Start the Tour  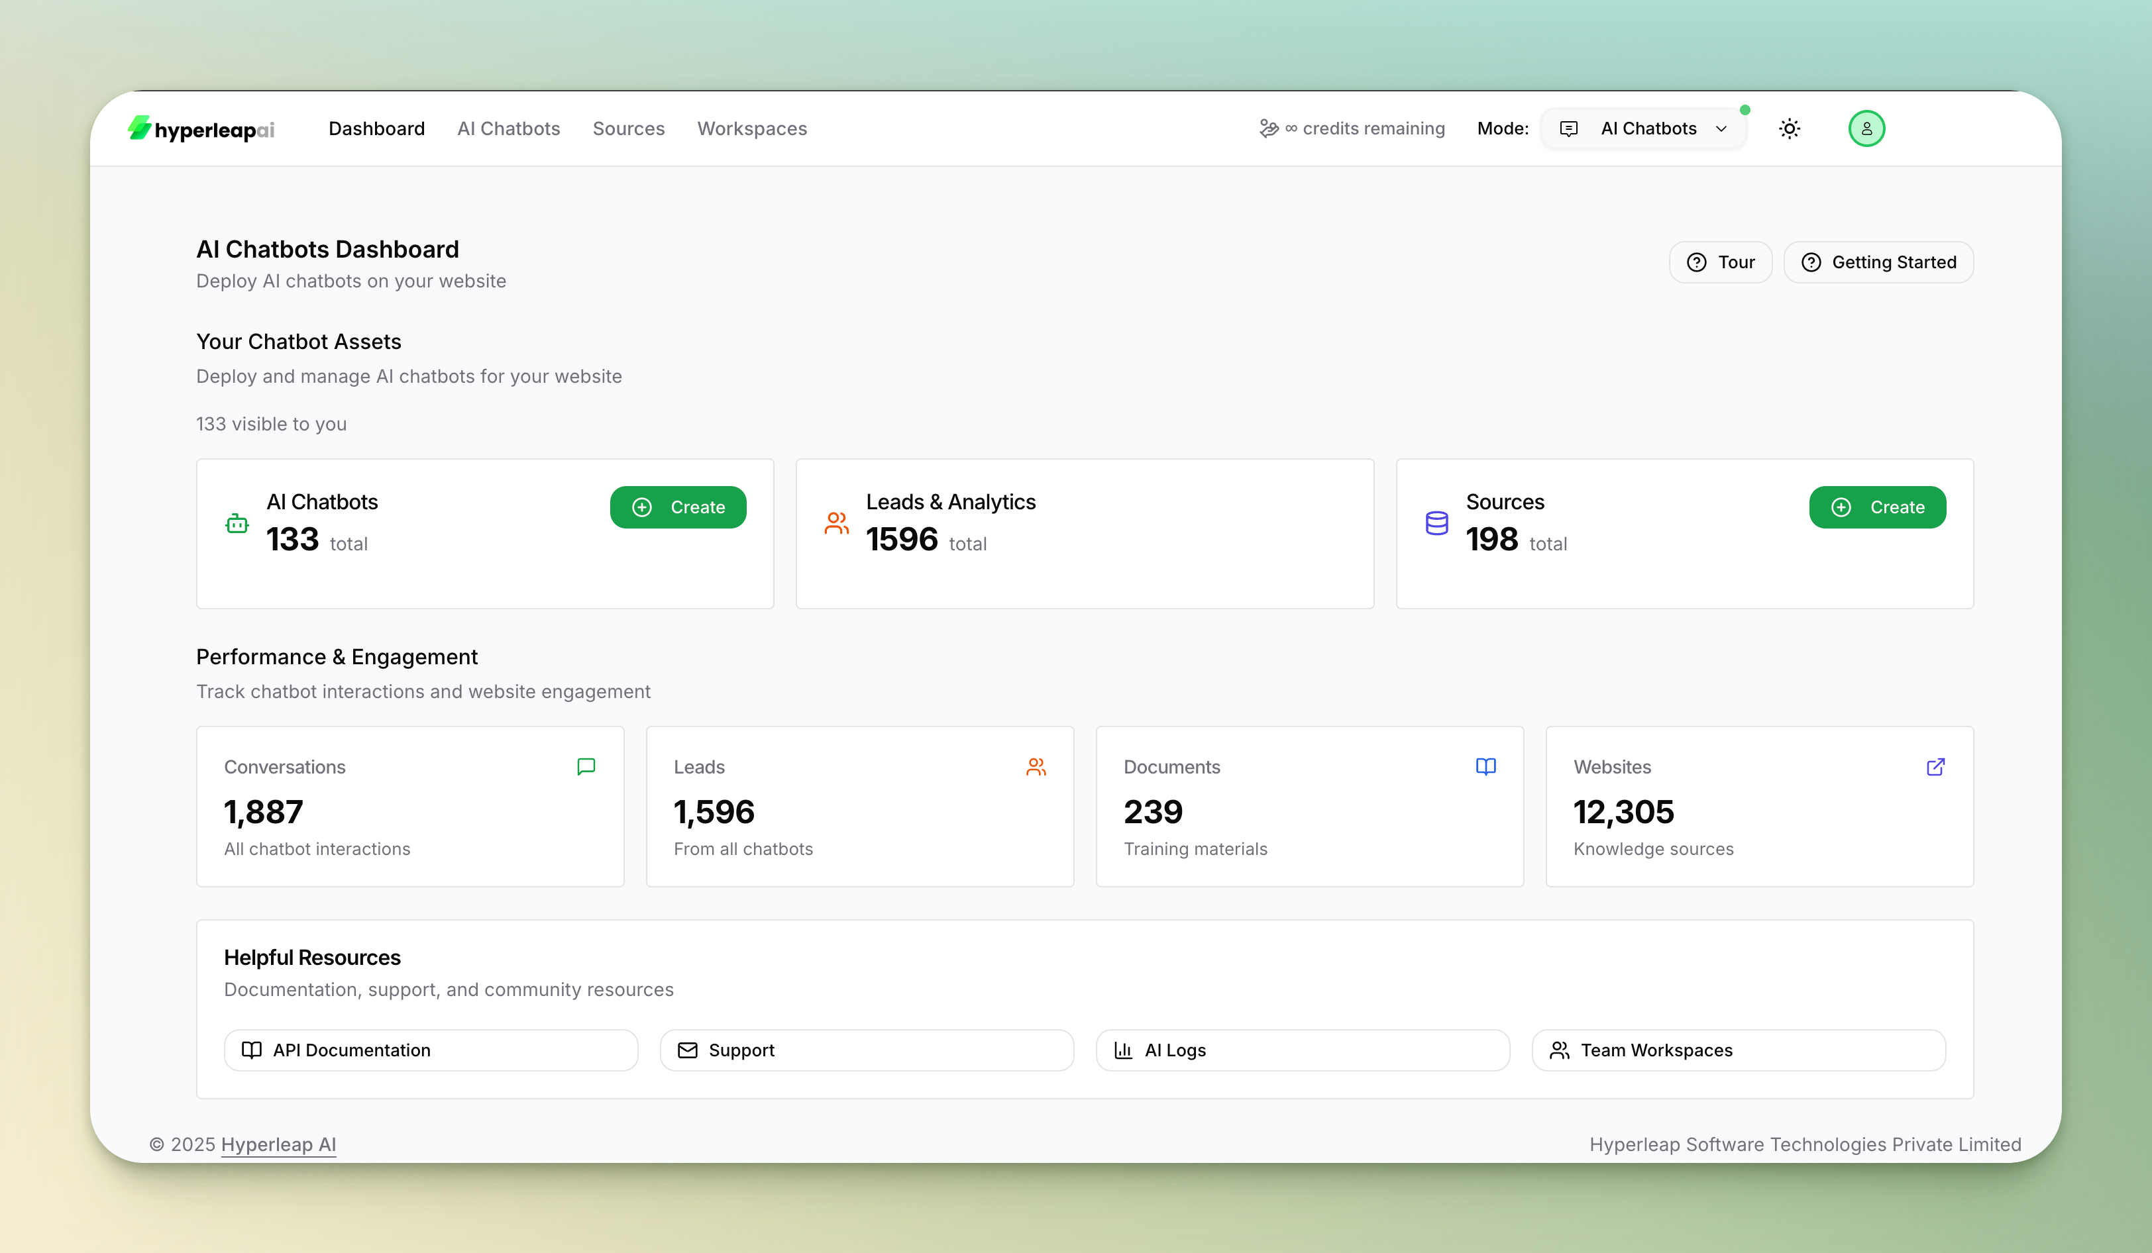click(1720, 262)
